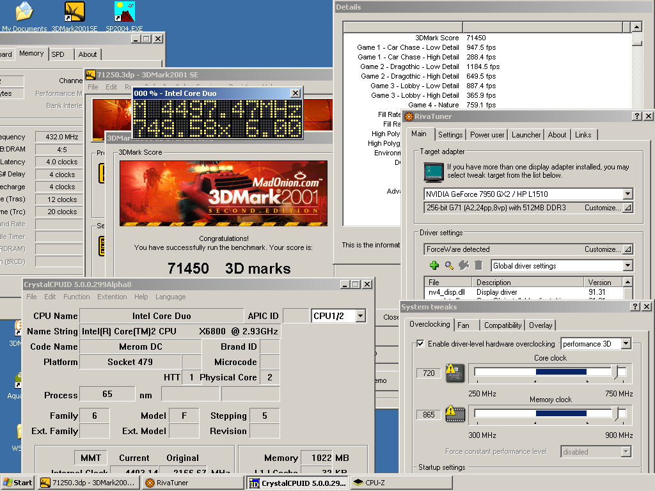Screen dimensions: 655x491
Task: Click the 3DMark2001 SE window title icon
Action: [91, 75]
